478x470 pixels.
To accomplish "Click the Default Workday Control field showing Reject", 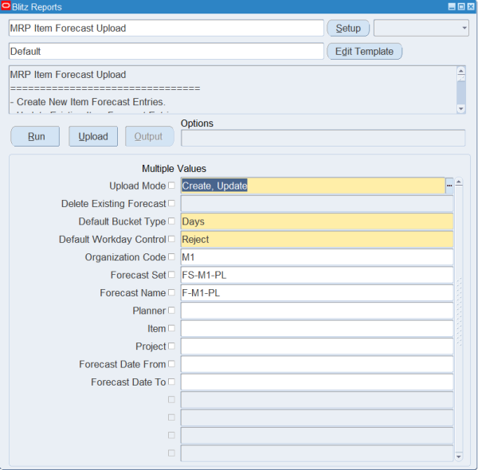I will tap(317, 239).
